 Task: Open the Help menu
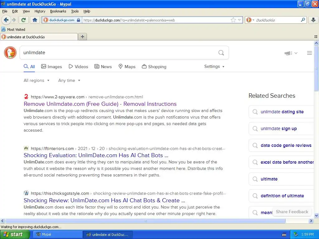click(87, 11)
